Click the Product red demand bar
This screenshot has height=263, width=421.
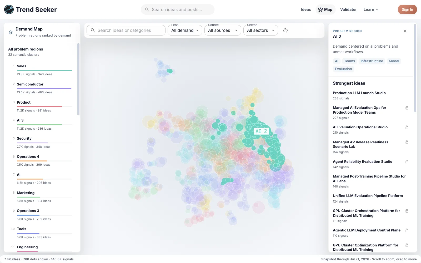(39, 107)
